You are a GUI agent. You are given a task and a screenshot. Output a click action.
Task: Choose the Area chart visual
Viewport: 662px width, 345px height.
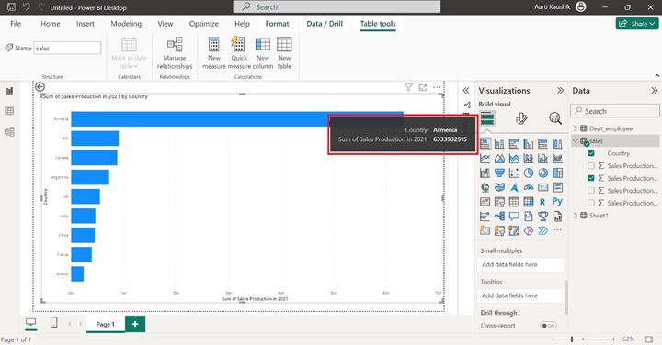coord(499,159)
